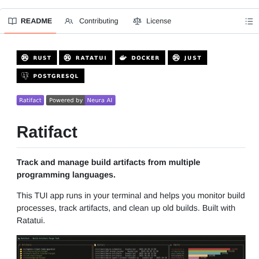Open the Ratifact terminal screenshot image

(x=131, y=247)
